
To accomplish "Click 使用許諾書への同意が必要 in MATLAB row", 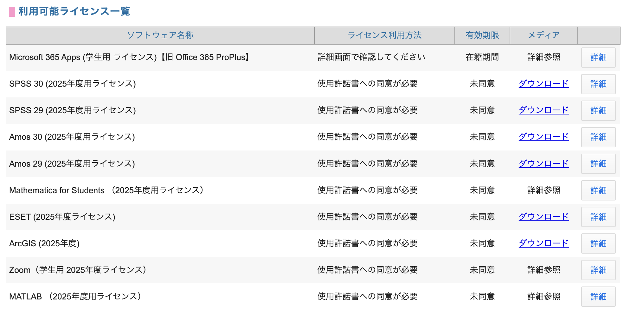I will [x=368, y=297].
